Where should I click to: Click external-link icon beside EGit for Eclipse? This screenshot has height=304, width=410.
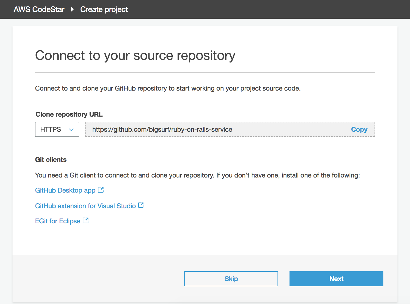coord(86,220)
